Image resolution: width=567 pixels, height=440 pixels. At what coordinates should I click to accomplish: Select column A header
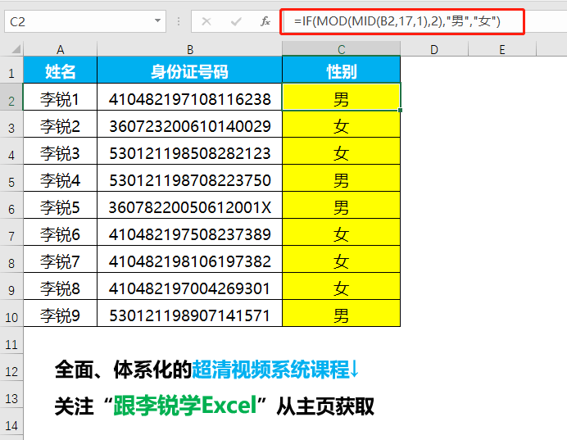(x=61, y=49)
